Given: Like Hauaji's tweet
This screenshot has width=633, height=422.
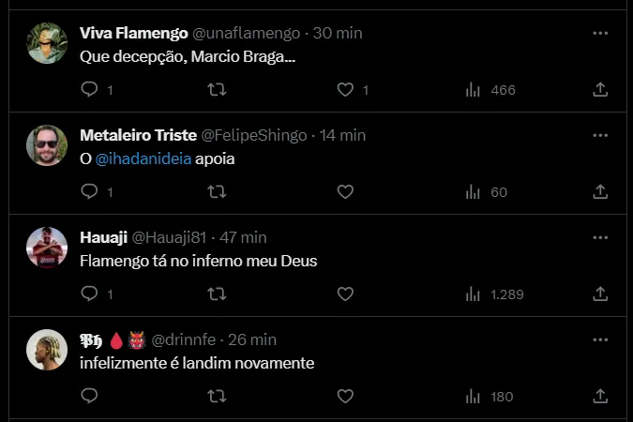Looking at the screenshot, I should (345, 294).
